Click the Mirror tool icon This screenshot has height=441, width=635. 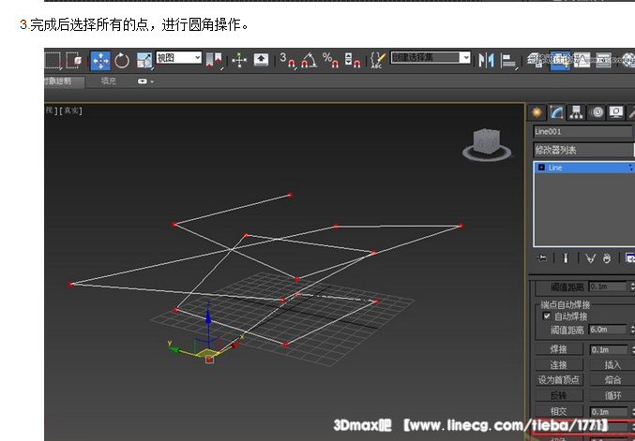pyautogui.click(x=486, y=61)
